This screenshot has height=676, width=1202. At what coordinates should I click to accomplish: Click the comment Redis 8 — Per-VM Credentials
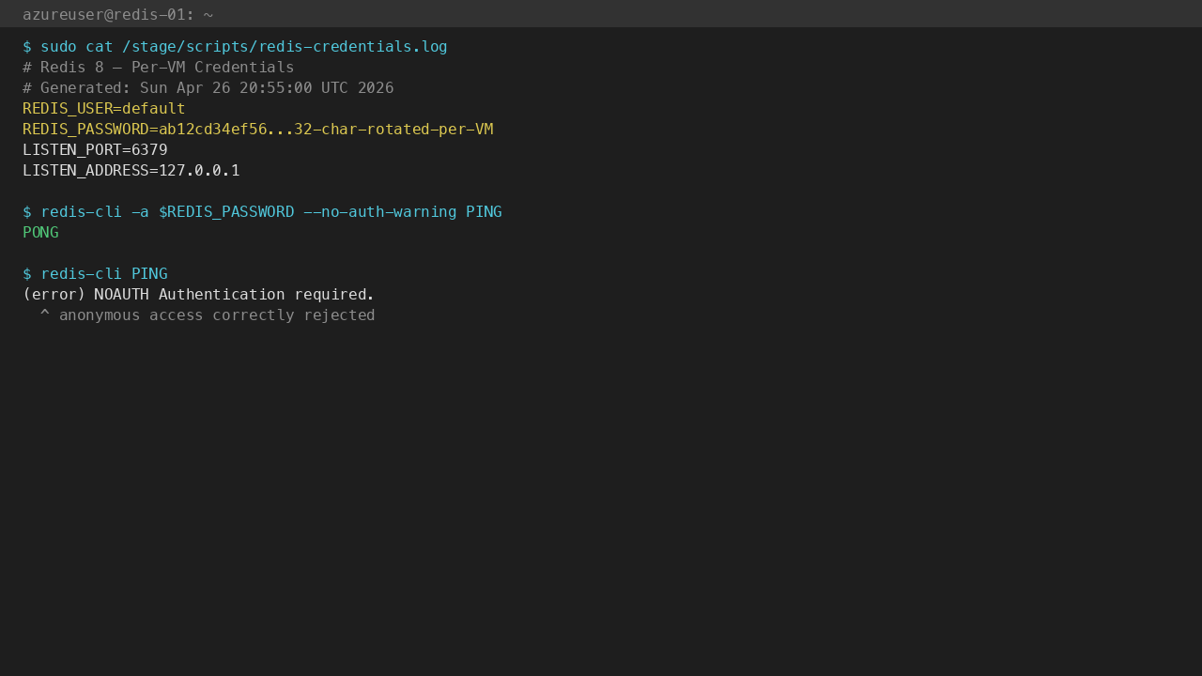click(x=158, y=68)
